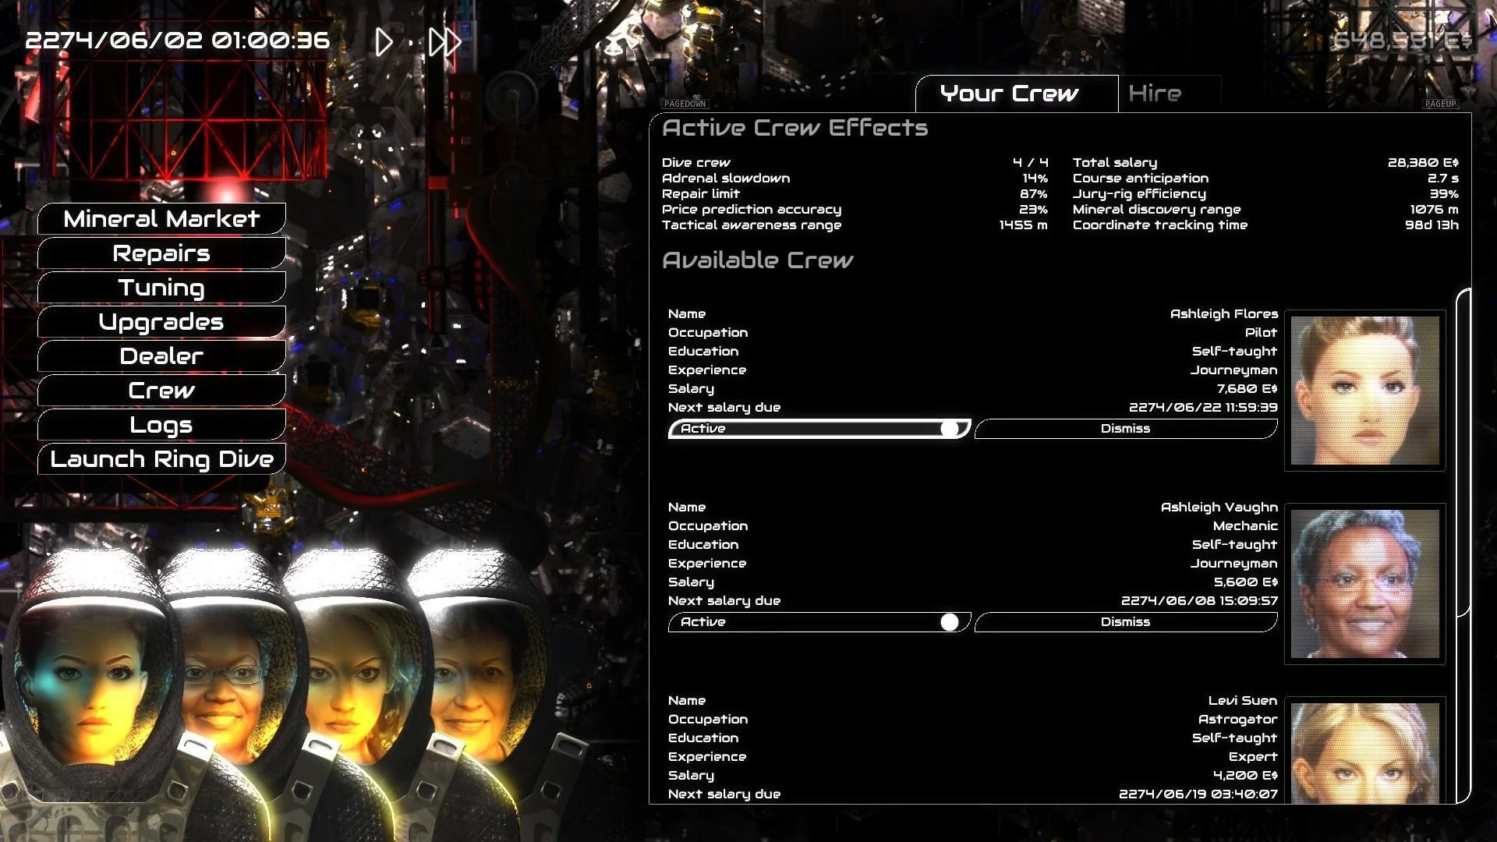Go to the Tuning screen
This screenshot has height=842, width=1497.
click(x=161, y=288)
